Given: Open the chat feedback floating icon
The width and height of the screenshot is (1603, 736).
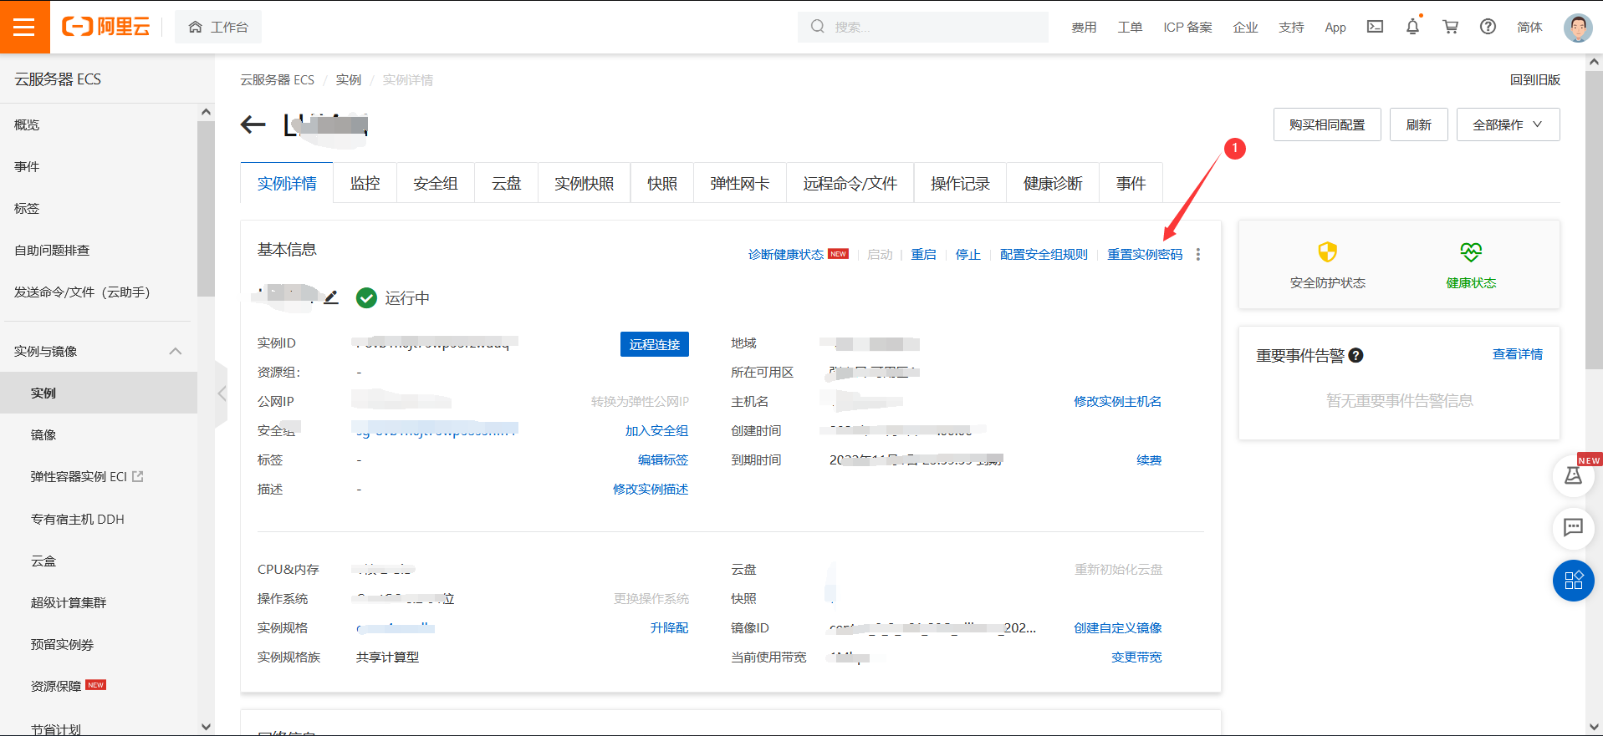Looking at the screenshot, I should coord(1573,527).
